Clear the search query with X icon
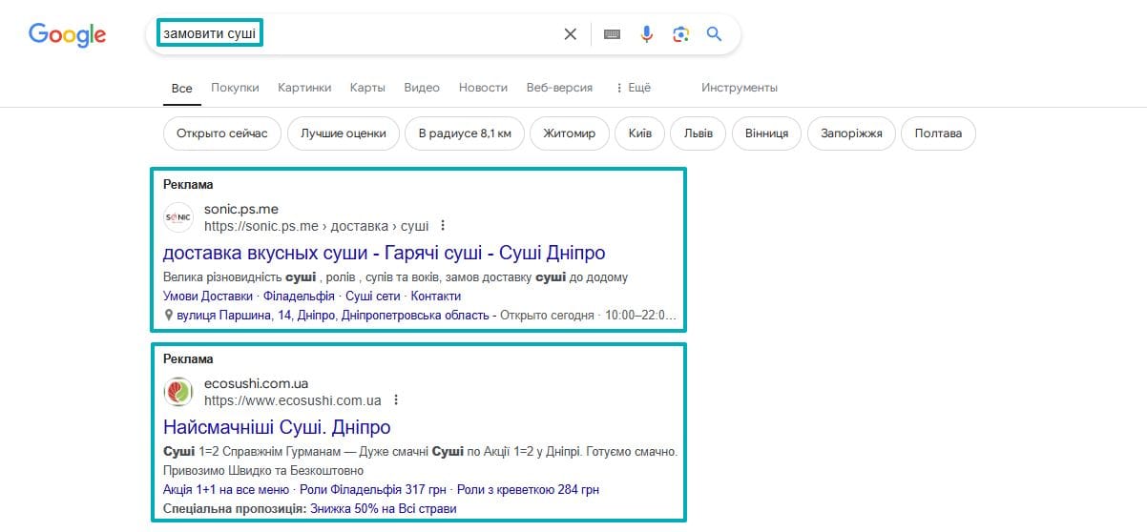The image size is (1147, 532). (x=571, y=34)
